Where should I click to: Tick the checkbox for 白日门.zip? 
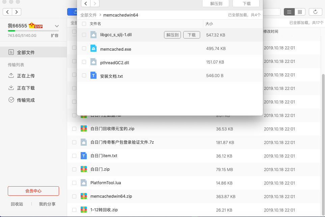click(x=74, y=169)
